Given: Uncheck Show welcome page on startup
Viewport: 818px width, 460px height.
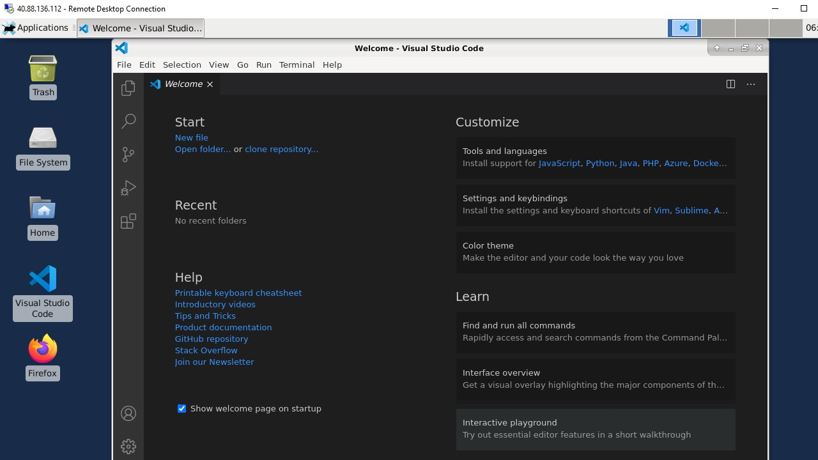Looking at the screenshot, I should coord(182,409).
